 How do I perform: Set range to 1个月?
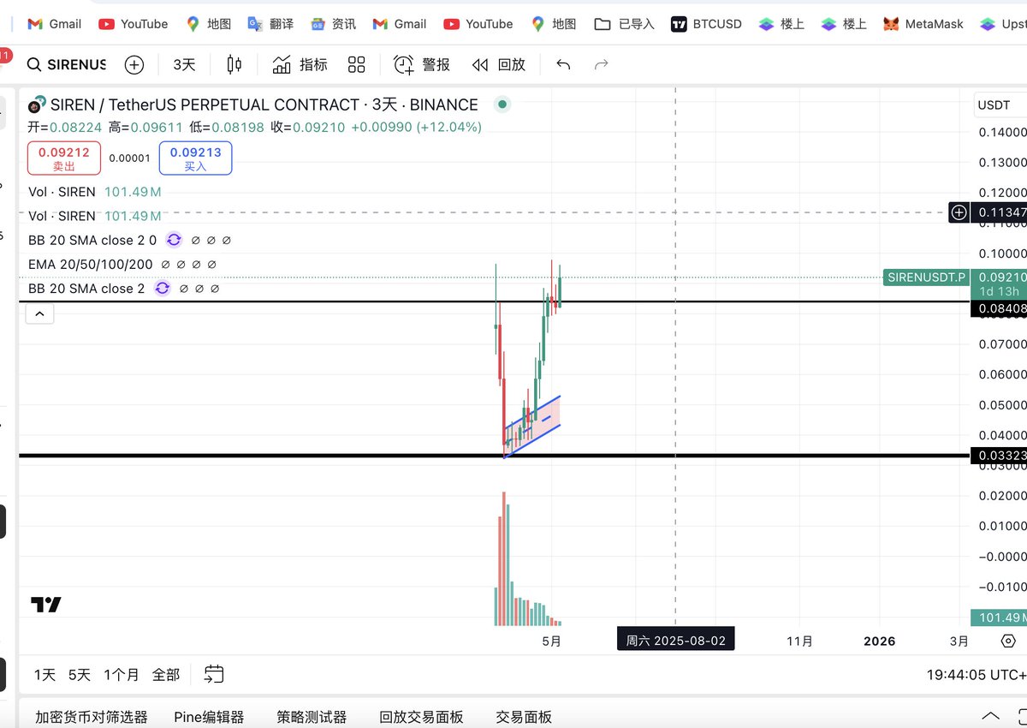[122, 674]
